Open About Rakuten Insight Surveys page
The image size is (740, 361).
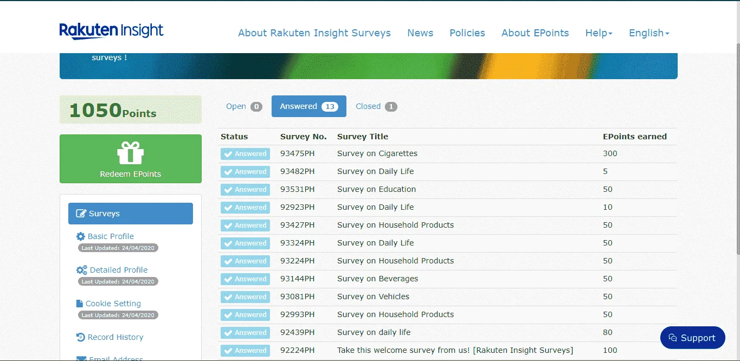coord(314,33)
